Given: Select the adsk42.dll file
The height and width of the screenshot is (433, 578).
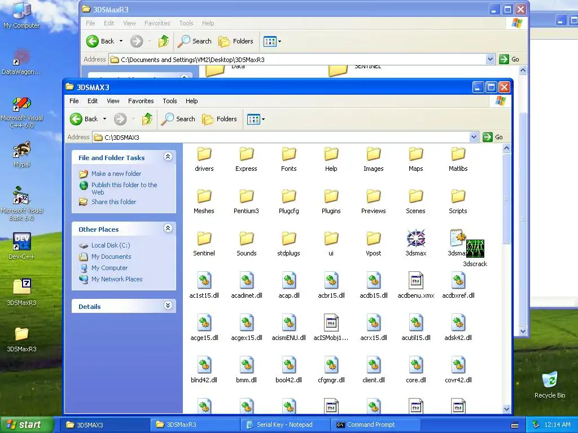Looking at the screenshot, I should tap(458, 328).
